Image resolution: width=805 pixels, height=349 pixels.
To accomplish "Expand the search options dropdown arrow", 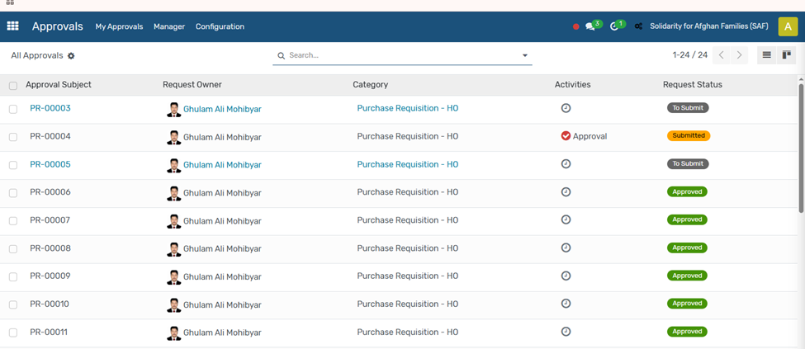I will 524,55.
